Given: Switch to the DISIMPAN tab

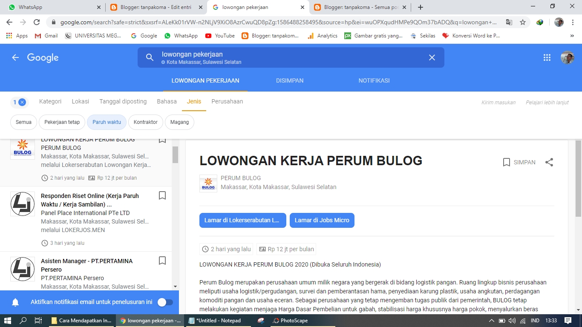Looking at the screenshot, I should [290, 80].
